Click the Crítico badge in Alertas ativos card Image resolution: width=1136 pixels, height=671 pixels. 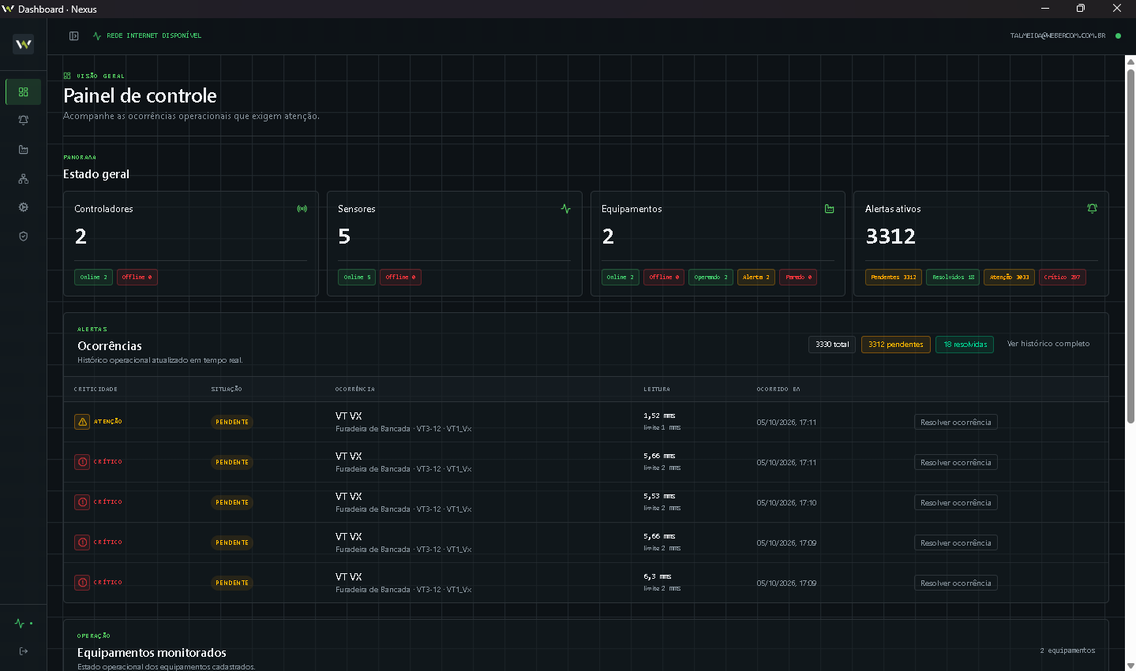(x=1063, y=278)
